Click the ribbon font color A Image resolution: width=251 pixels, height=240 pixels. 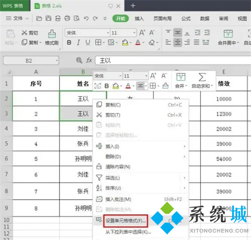point(138,42)
